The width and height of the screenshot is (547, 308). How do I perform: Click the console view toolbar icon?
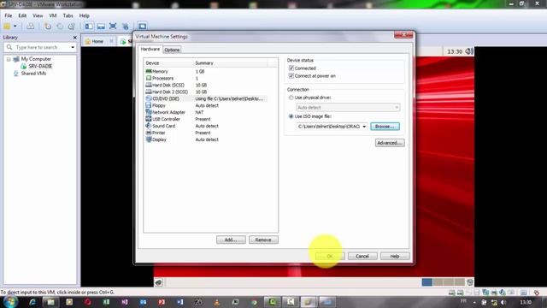pyautogui.click(x=142, y=27)
